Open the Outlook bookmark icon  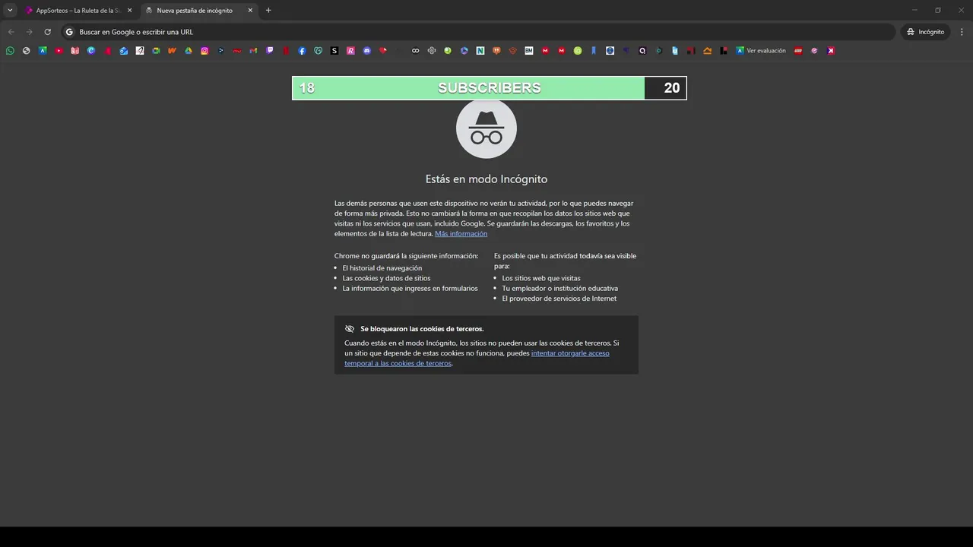point(124,51)
